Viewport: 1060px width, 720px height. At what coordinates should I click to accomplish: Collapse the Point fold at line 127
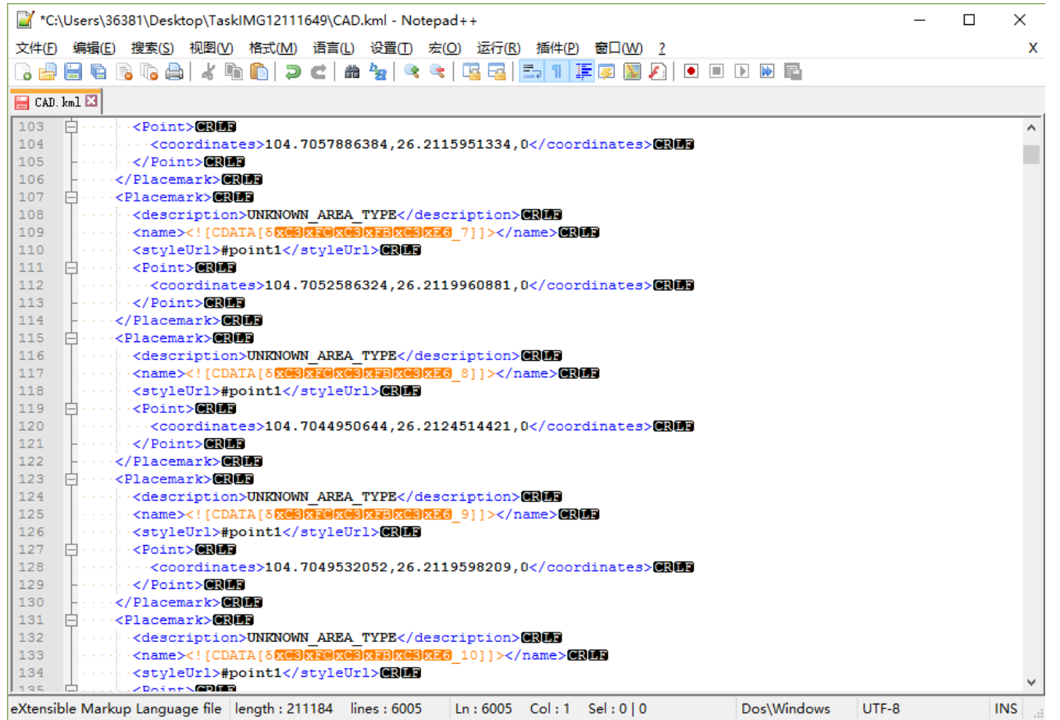click(71, 550)
